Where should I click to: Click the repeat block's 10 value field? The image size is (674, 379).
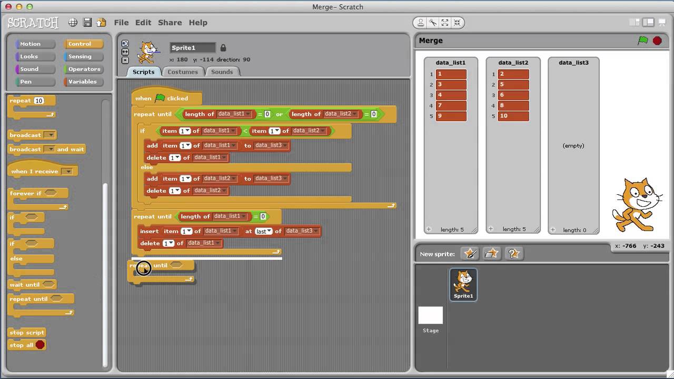point(38,101)
